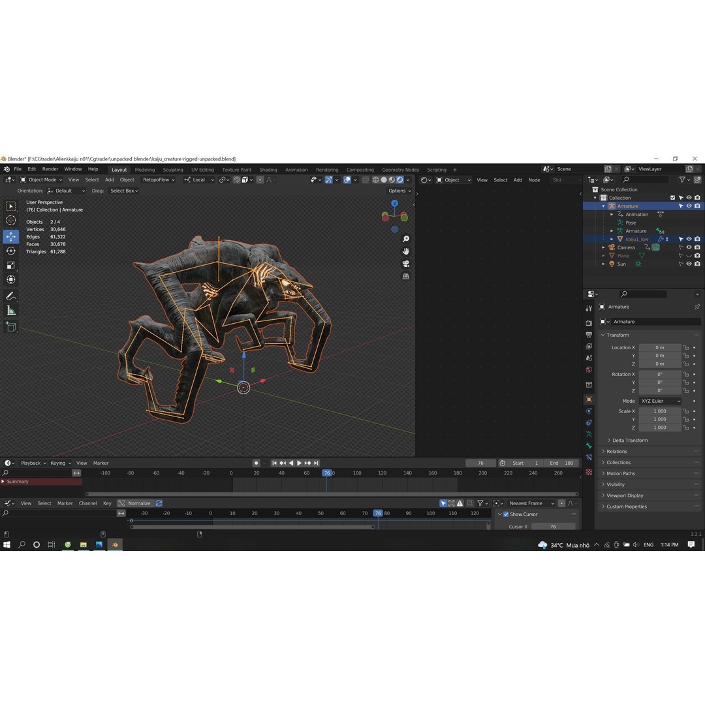Image resolution: width=705 pixels, height=705 pixels.
Task: Click the viewport pan hand icon
Action: pos(405,251)
